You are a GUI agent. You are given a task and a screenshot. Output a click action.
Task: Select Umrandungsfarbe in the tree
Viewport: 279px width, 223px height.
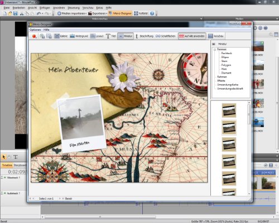[228, 85]
